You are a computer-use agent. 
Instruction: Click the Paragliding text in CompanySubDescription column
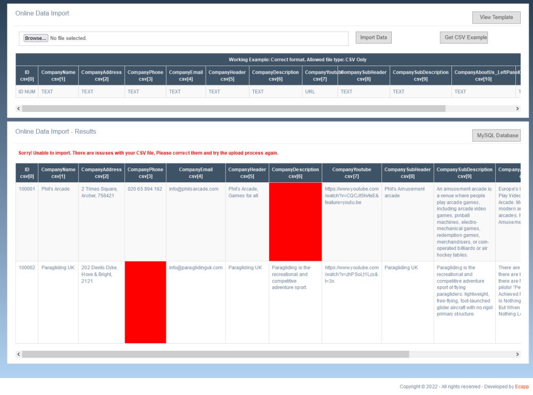point(464,291)
